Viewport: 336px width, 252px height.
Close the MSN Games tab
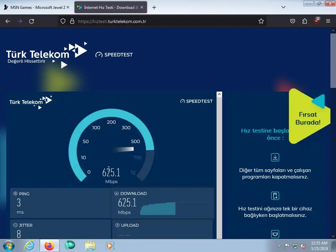point(68,7)
